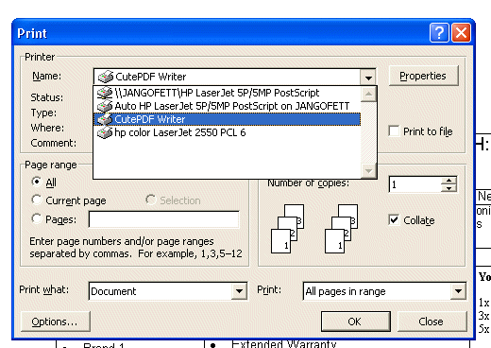491x348 pixels.
Task: Click the printer list scrollbar up arrow
Action: pyautogui.click(x=368, y=94)
